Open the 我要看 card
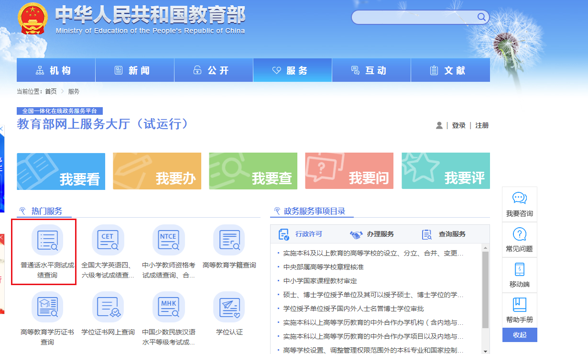This screenshot has height=354, width=588. 61,171
